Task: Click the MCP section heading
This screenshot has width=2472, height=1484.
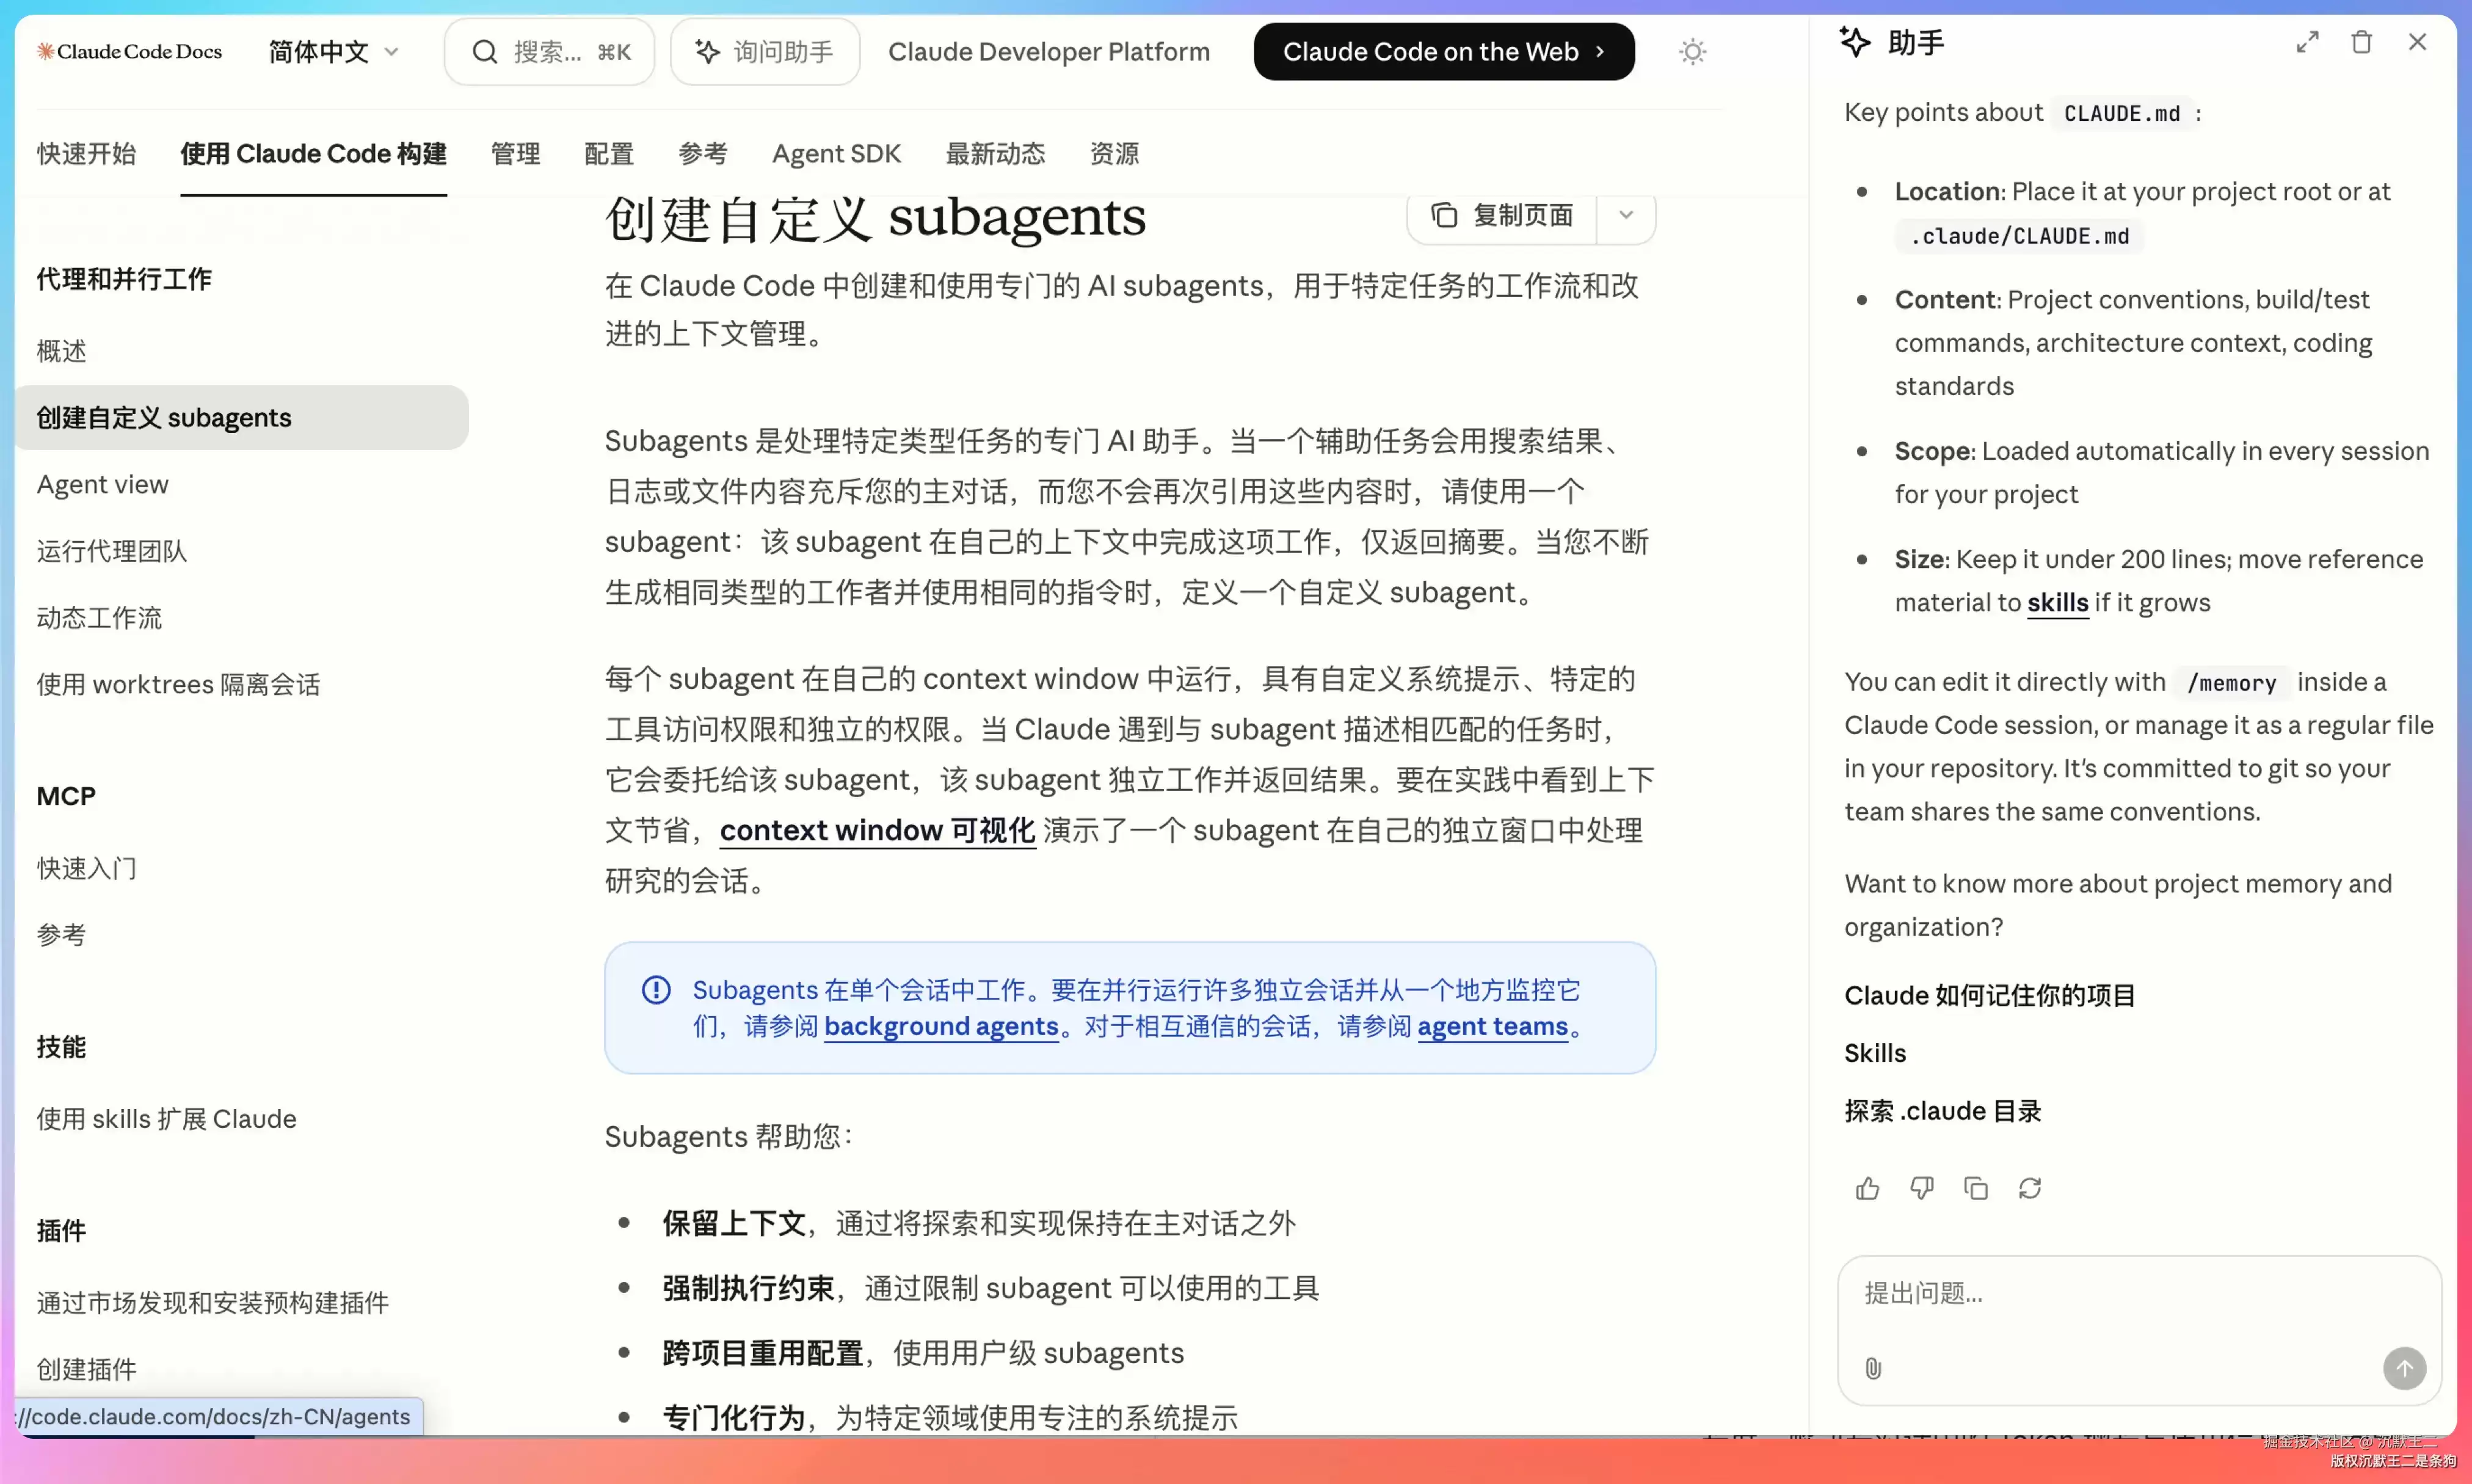Action: (x=66, y=796)
